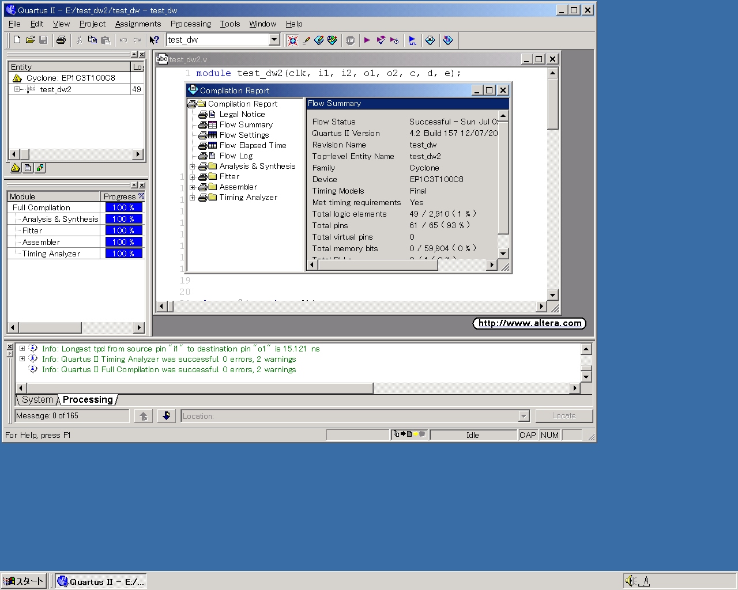
Task: Click the http://www.altera.com link
Action: [x=529, y=323]
